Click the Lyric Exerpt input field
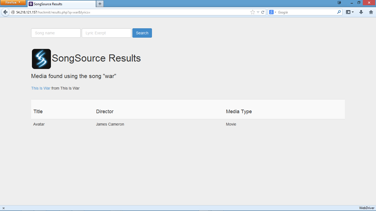This screenshot has height=211, width=376. (107, 33)
